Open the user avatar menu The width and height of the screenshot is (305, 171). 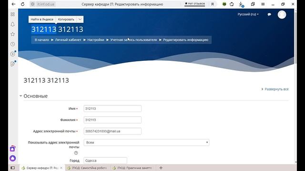282,15
